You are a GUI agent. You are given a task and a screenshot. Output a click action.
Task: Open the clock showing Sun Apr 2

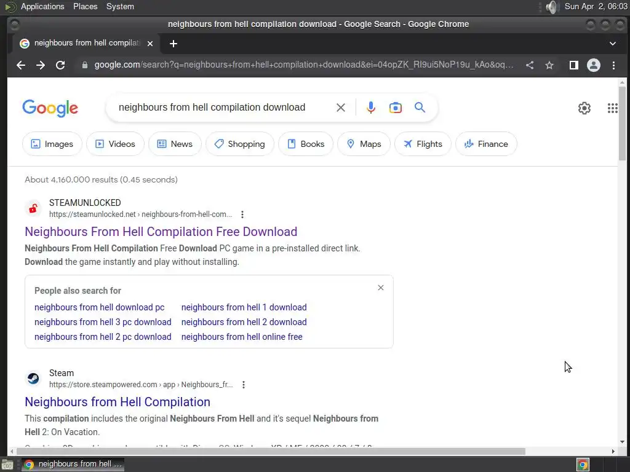596,6
